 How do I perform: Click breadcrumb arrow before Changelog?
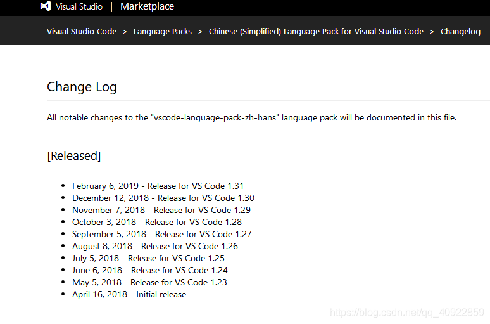(x=432, y=32)
